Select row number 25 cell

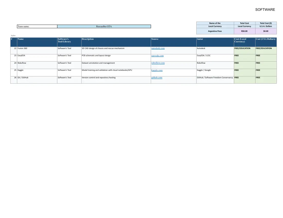click(14, 73)
